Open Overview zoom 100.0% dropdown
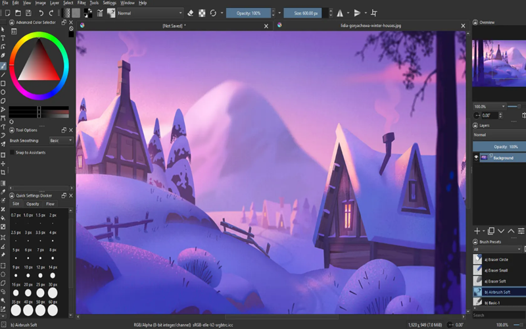 click(489, 107)
